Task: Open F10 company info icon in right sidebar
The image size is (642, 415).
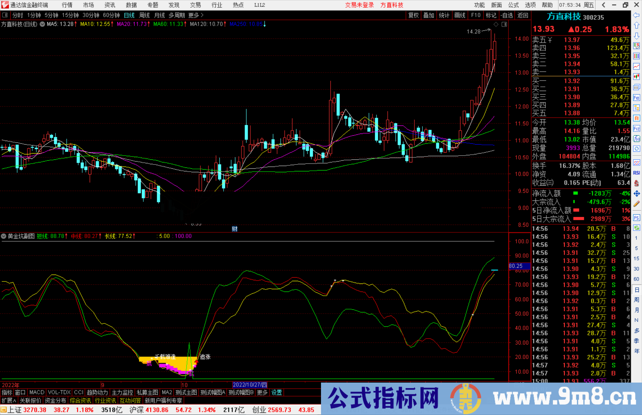Action: 637,98
